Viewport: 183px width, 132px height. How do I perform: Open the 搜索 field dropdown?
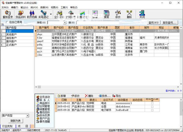pos(65,23)
